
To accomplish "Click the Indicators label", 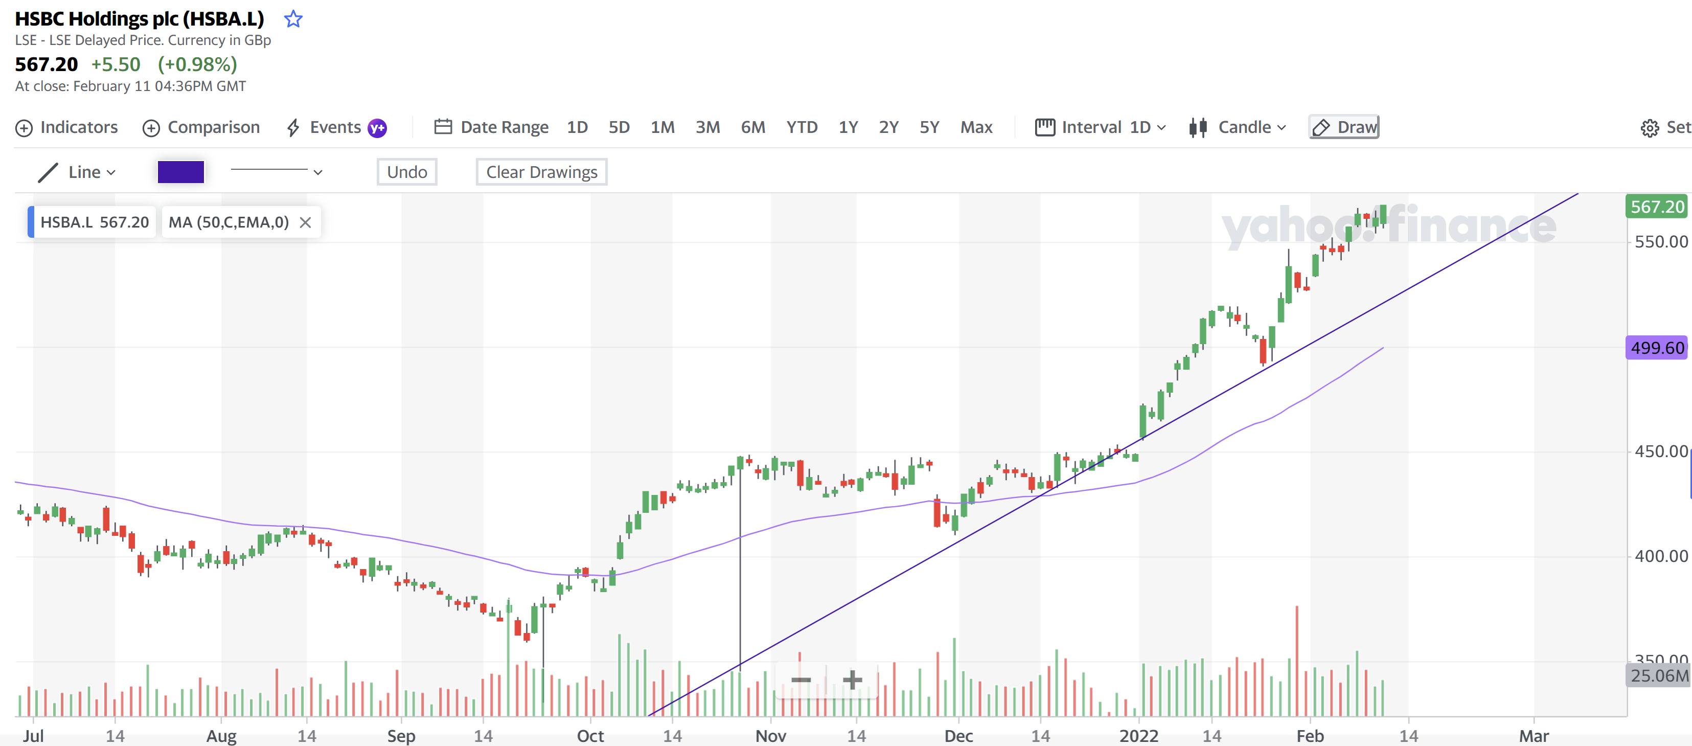I will pyautogui.click(x=79, y=127).
